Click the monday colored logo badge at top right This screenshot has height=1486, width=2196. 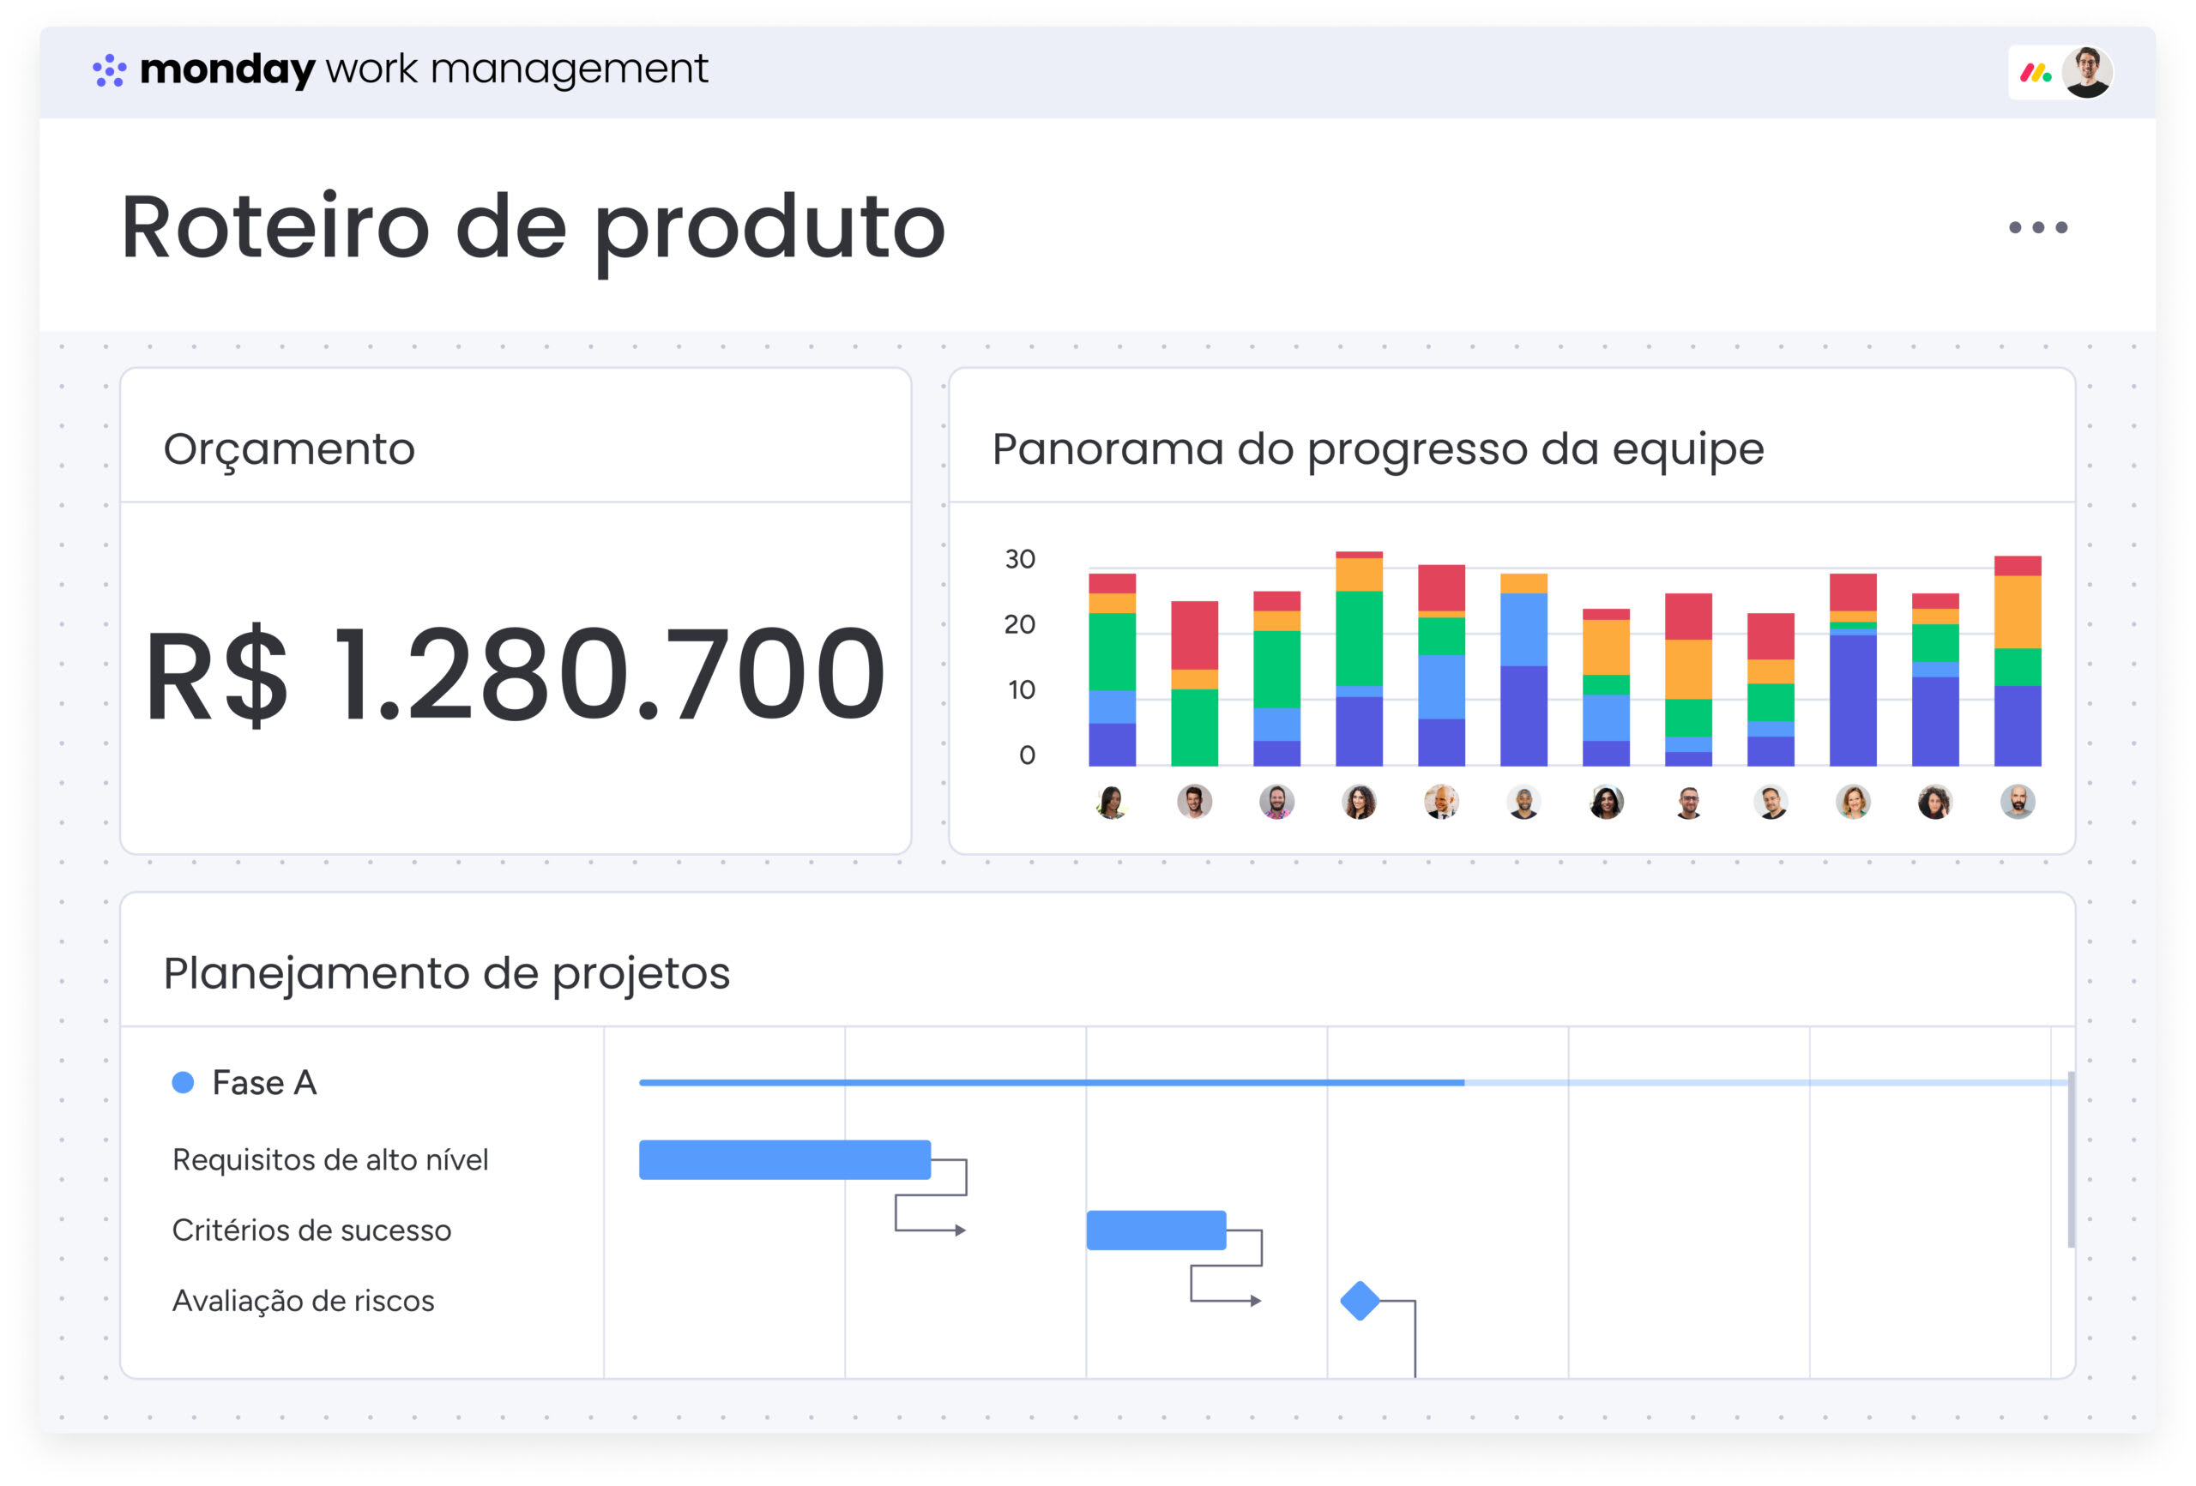point(2035,73)
